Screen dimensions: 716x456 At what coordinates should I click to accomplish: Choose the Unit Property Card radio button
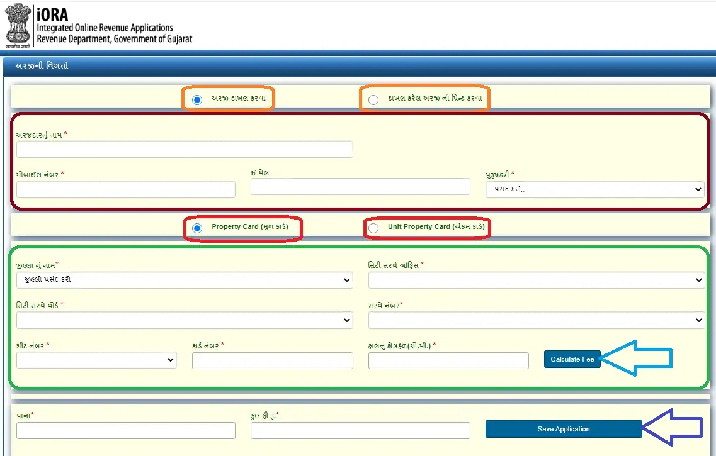click(x=373, y=228)
